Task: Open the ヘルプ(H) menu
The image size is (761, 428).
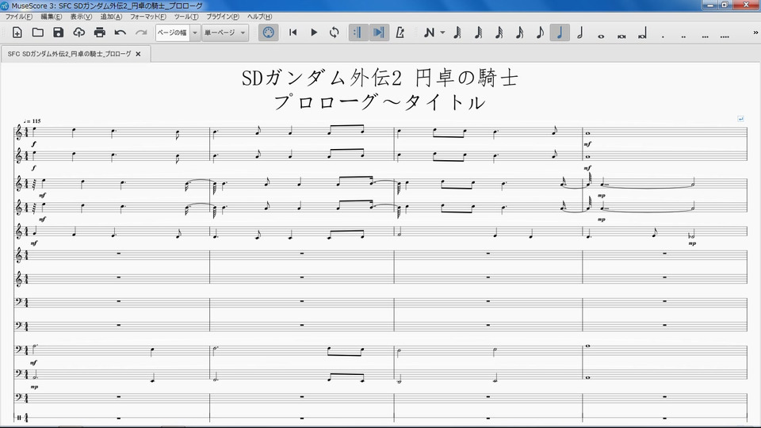Action: 260,17
